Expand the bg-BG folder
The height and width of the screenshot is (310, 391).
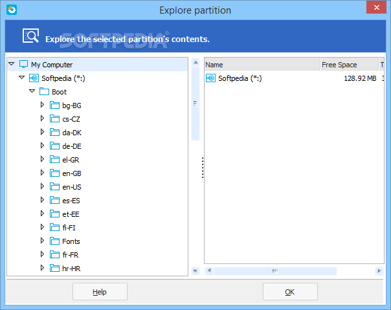[x=42, y=105]
